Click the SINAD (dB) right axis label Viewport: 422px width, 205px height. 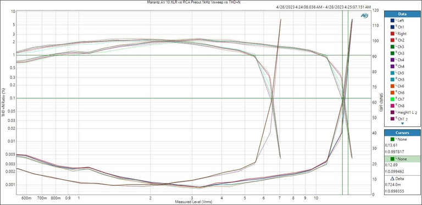(382, 102)
